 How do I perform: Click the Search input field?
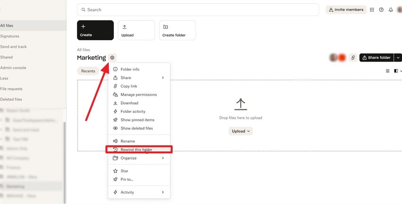[198, 9]
